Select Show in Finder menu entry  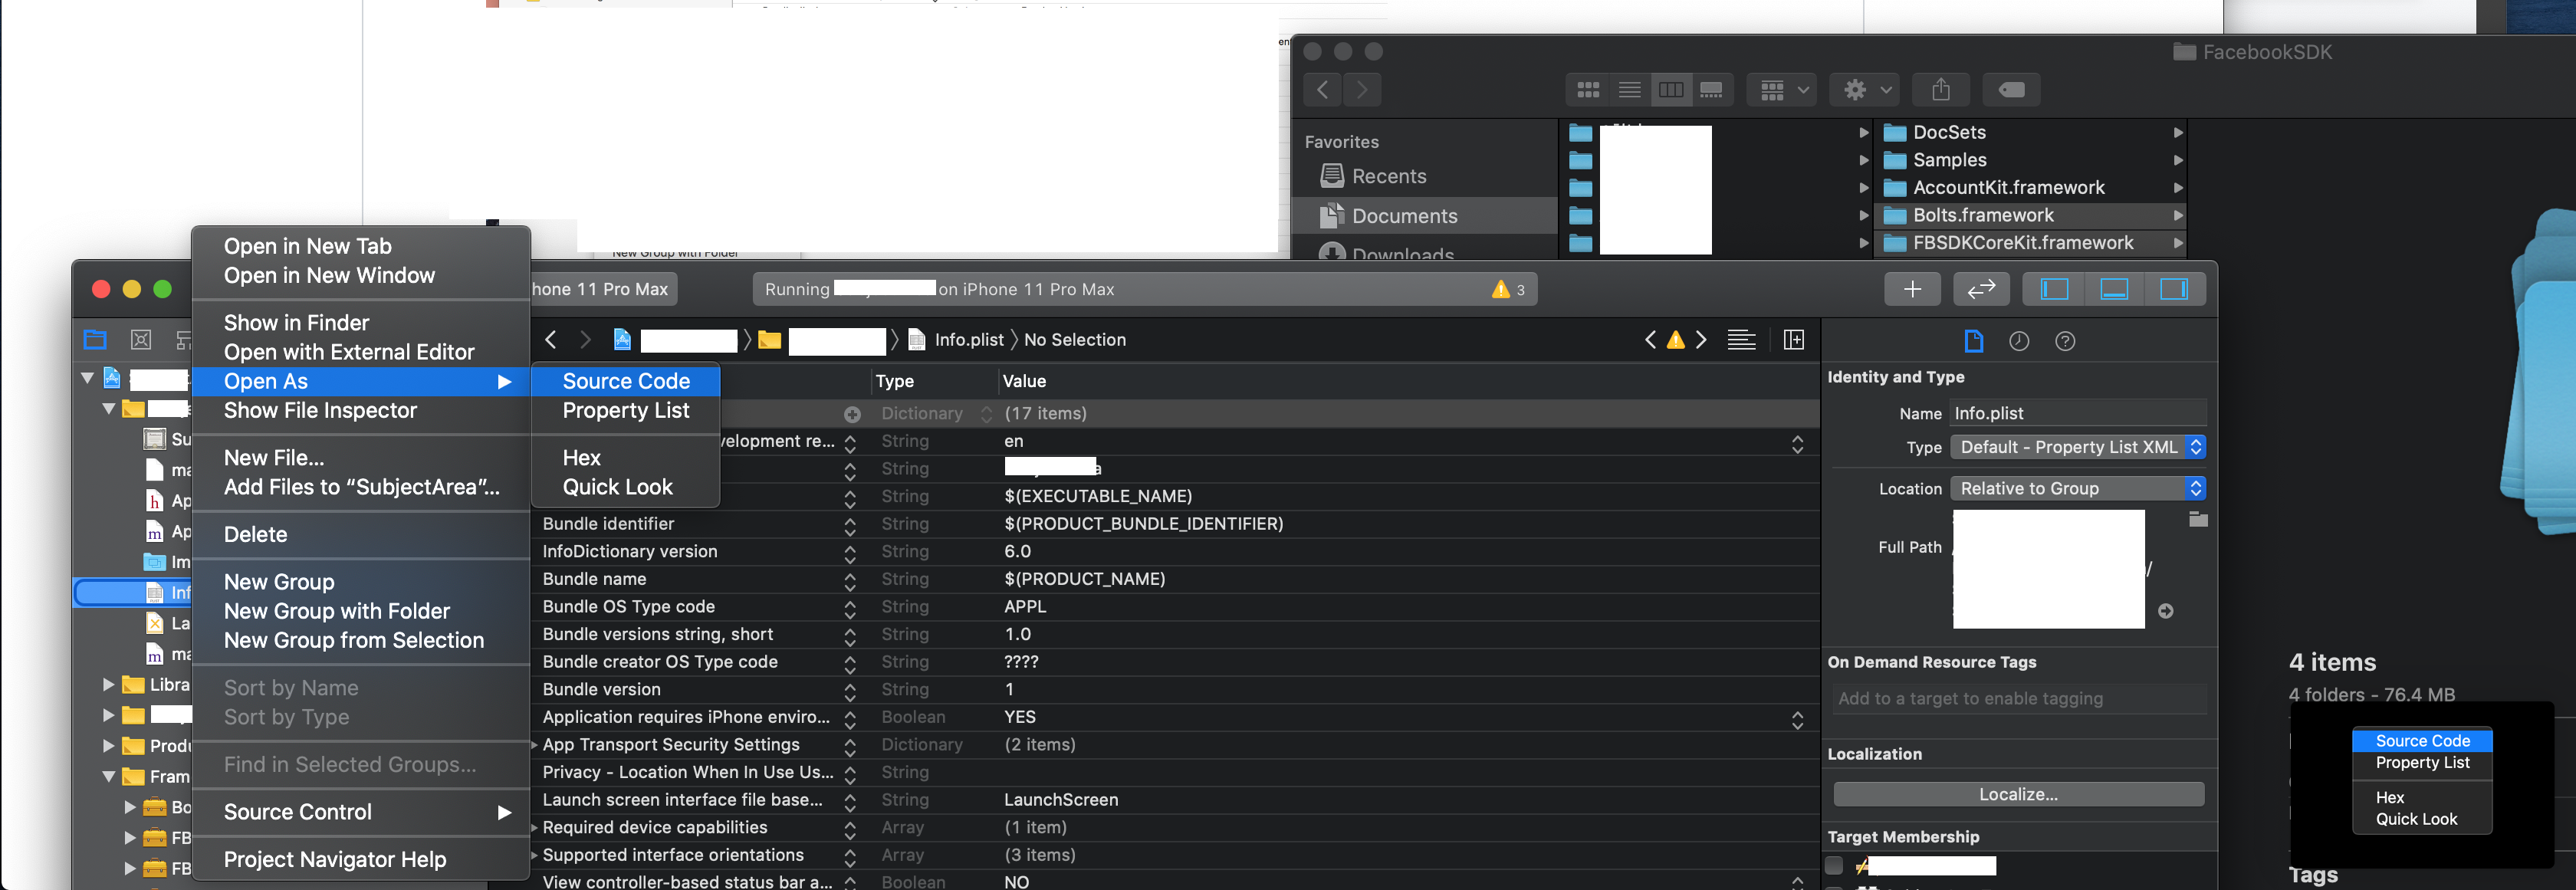[296, 323]
